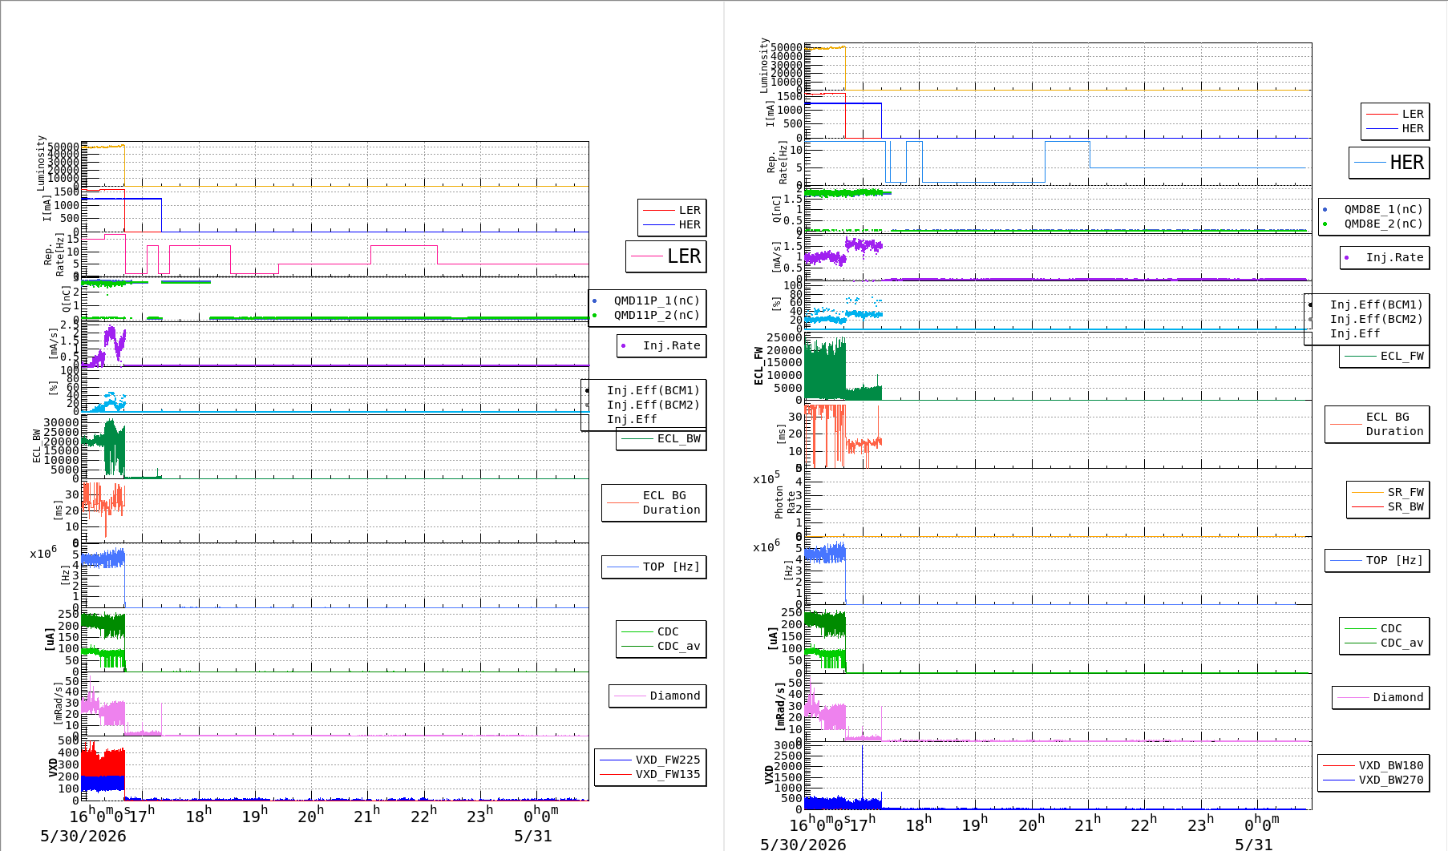Select Inj.Rate legend in the HER panel
The width and height of the screenshot is (1448, 851).
(x=1394, y=257)
